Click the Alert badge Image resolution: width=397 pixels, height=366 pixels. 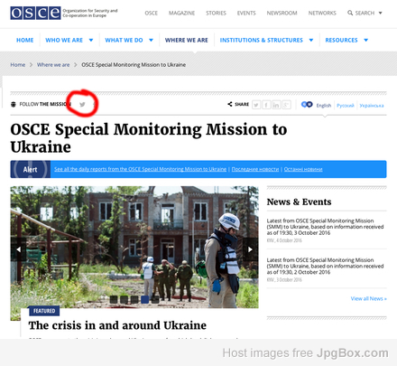(x=31, y=169)
